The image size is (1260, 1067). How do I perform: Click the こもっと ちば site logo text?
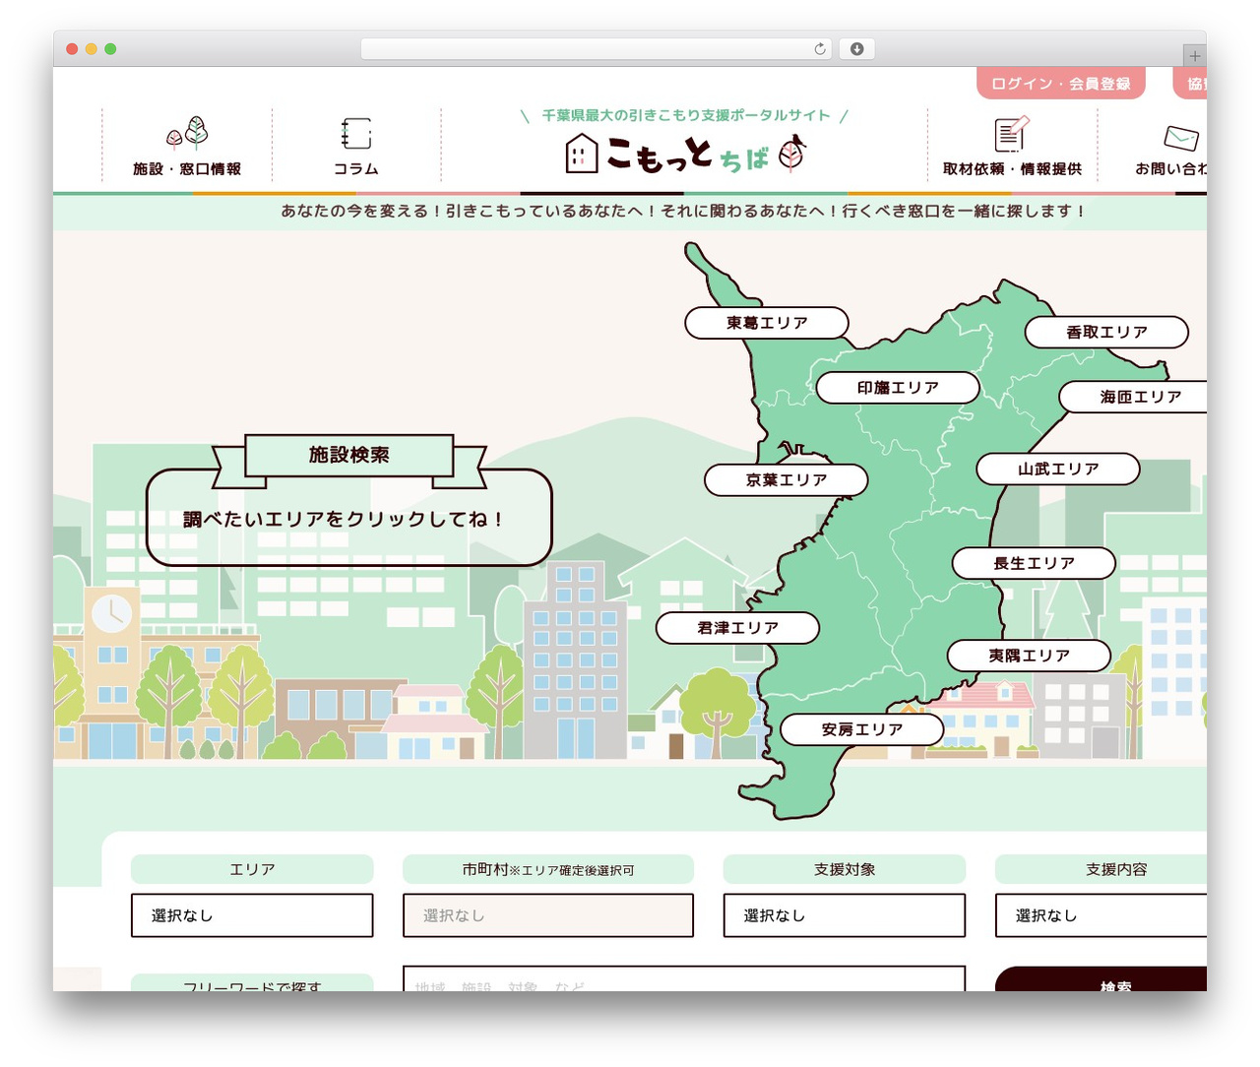click(687, 155)
